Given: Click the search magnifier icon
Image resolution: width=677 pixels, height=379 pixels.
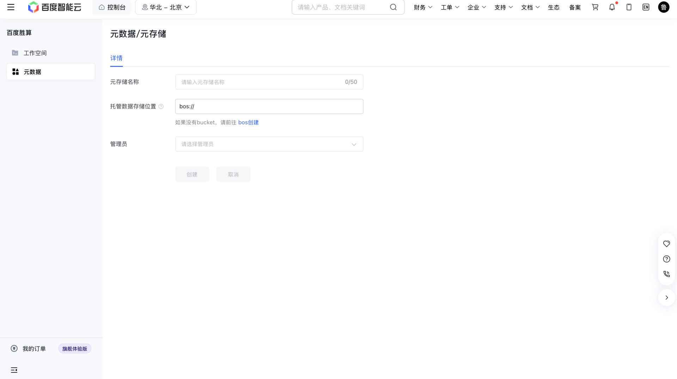Looking at the screenshot, I should coord(393,7).
